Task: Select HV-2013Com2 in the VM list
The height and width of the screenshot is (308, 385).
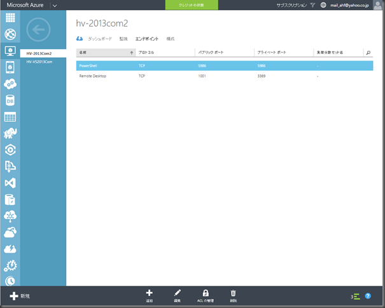Action: [x=43, y=53]
